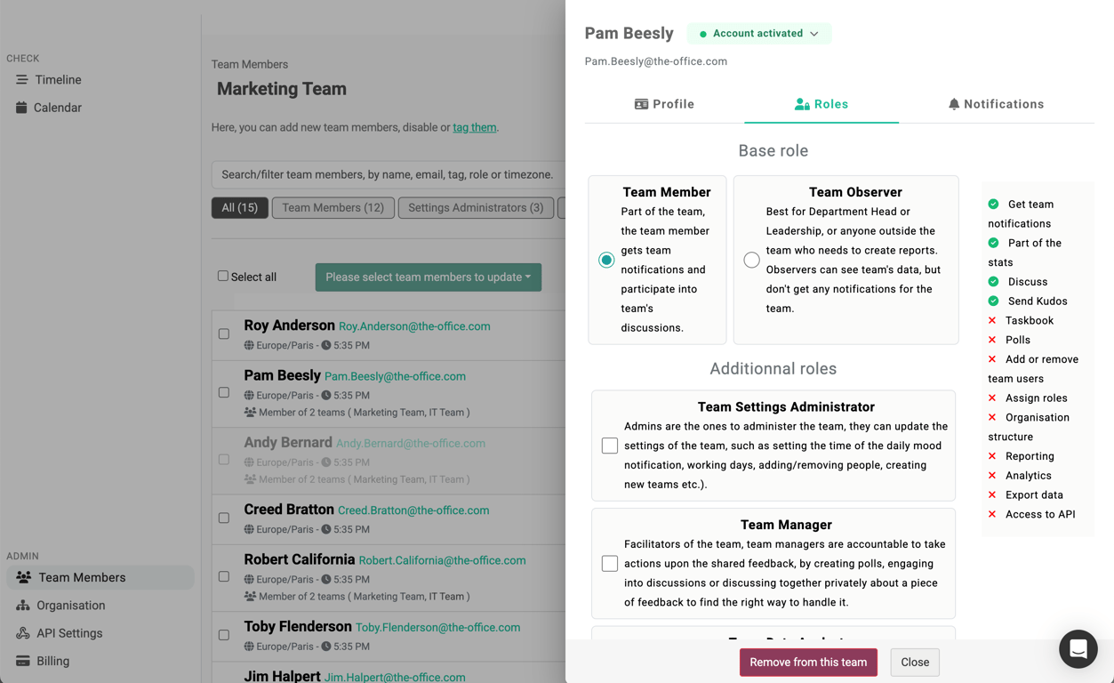Follow the 'tag them' link
Viewport: 1114px width, 683px height.
[475, 127]
